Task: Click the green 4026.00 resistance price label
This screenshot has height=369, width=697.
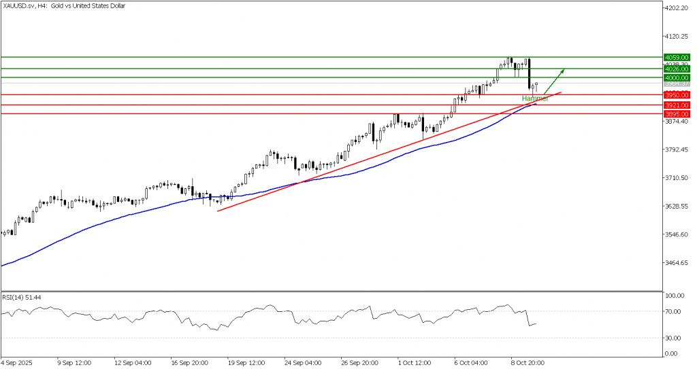Action: click(x=677, y=69)
